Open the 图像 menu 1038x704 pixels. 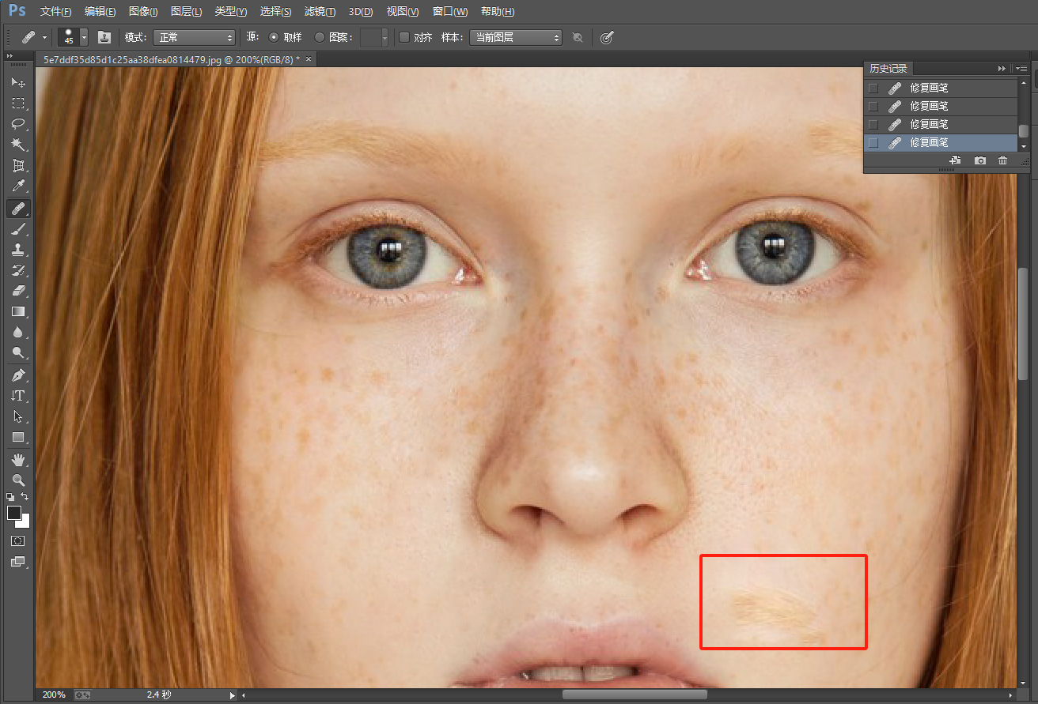tap(143, 12)
